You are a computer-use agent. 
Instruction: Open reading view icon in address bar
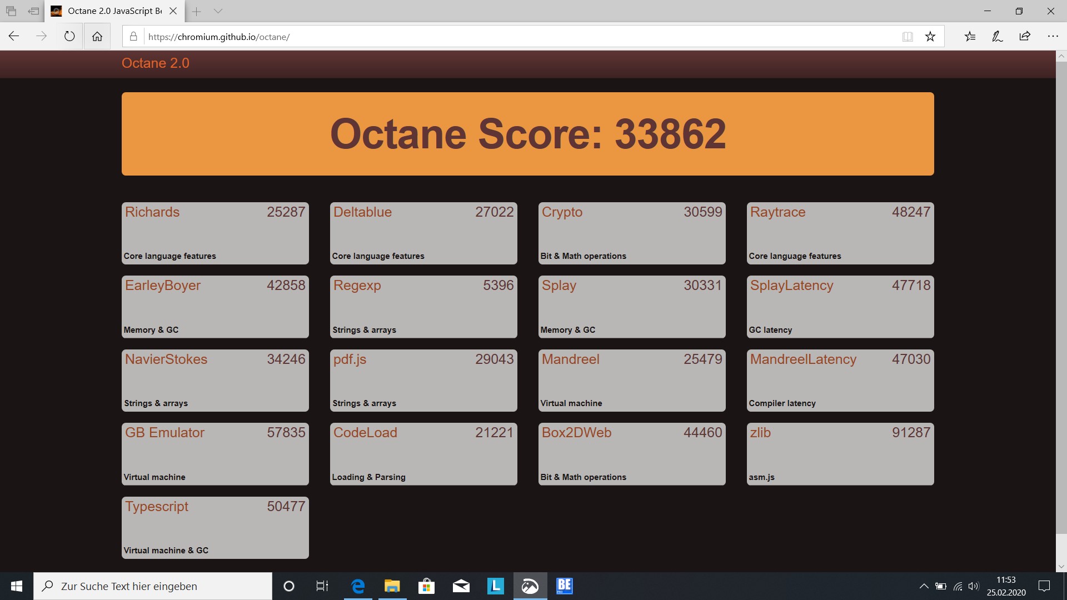point(908,37)
